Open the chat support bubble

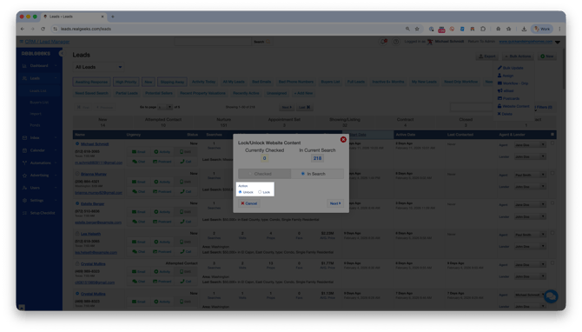(x=551, y=296)
